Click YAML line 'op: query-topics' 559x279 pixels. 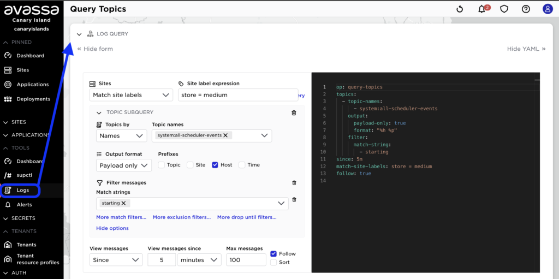click(359, 87)
